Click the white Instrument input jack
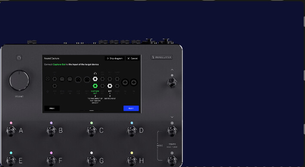 pos(110,86)
